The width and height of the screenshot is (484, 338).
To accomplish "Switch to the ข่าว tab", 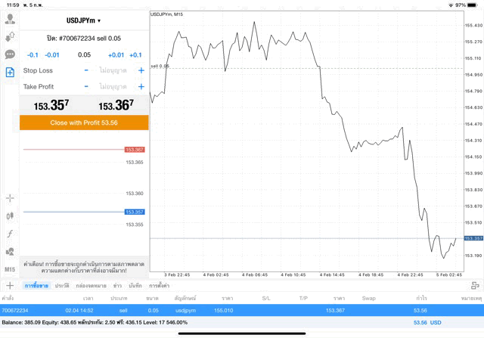I will pos(118,286).
